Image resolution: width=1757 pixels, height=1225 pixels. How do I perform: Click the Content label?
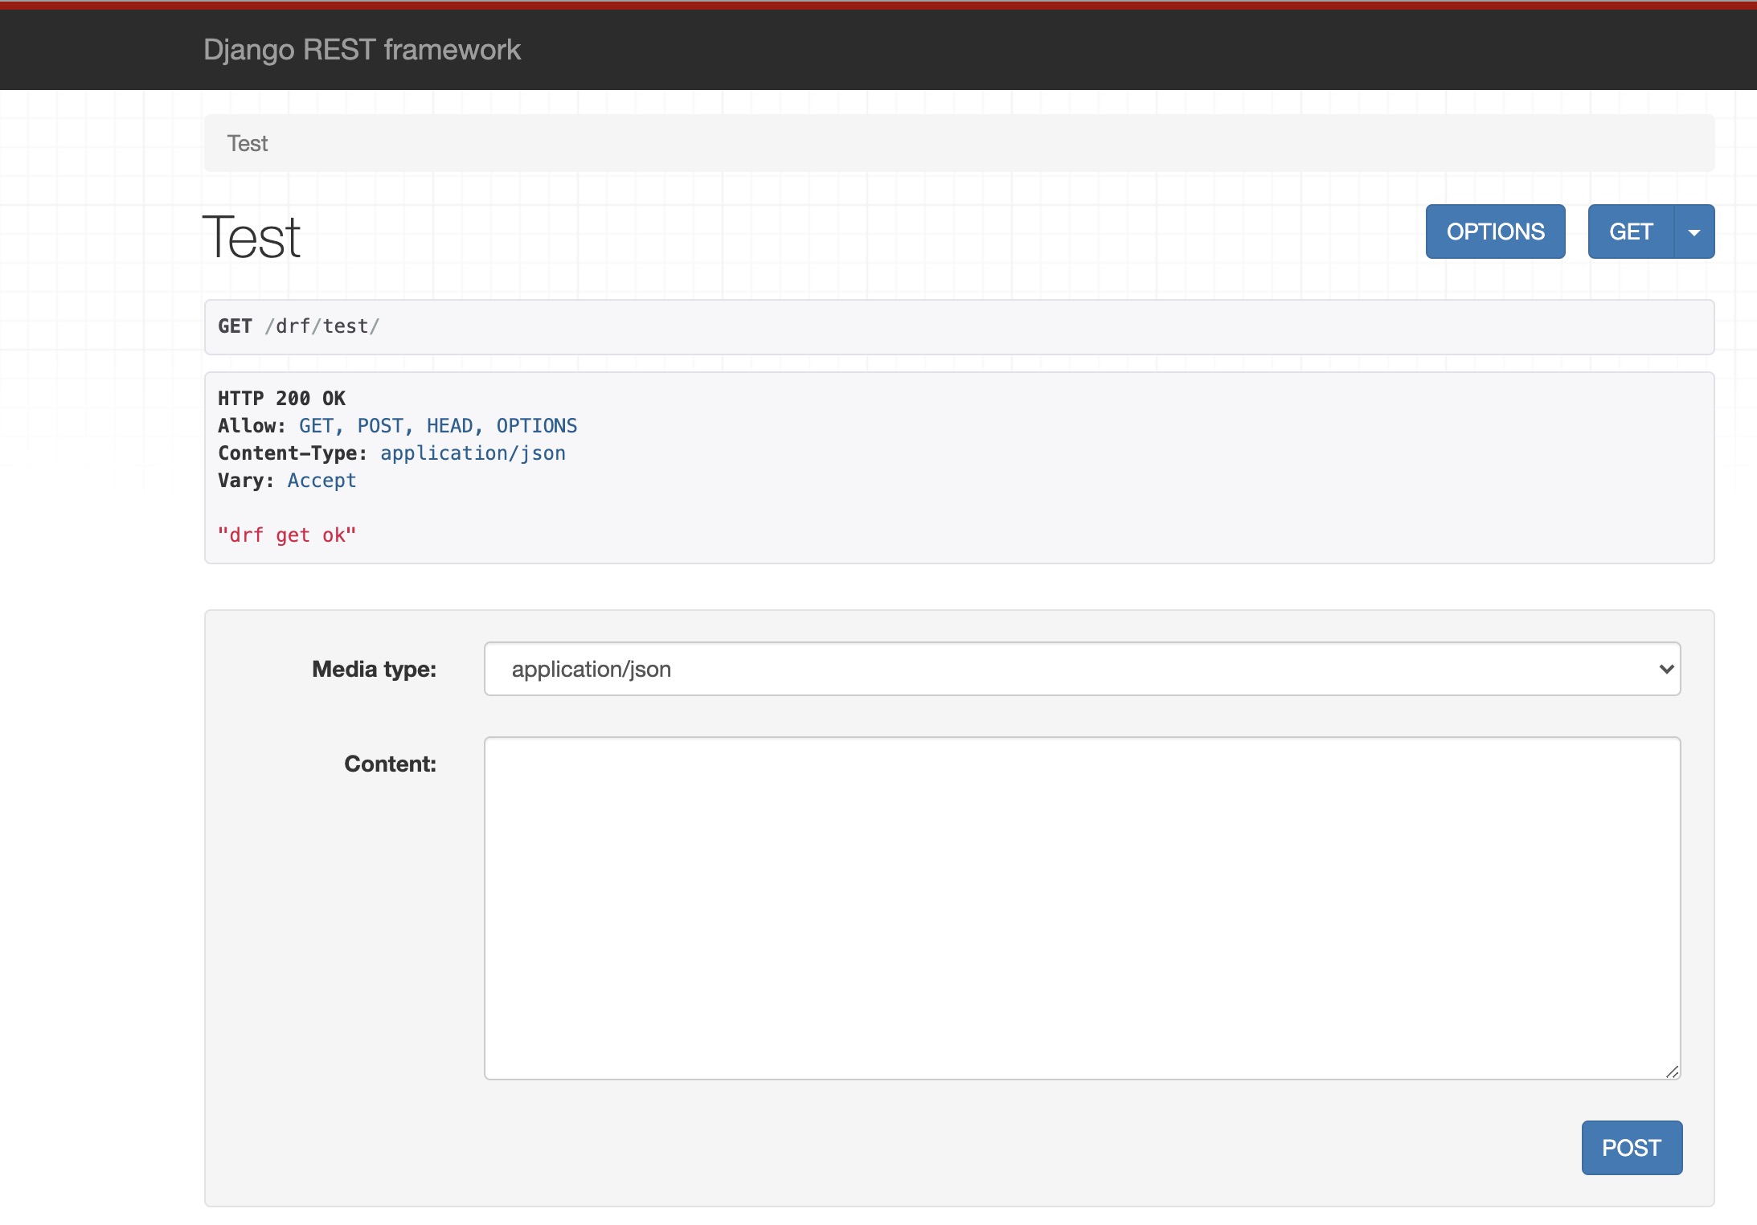coord(390,764)
